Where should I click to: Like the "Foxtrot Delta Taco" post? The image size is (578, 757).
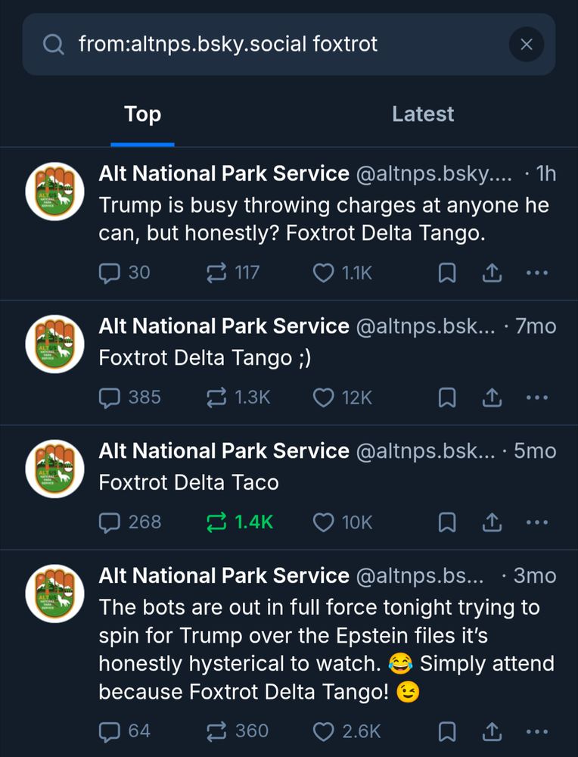(324, 522)
